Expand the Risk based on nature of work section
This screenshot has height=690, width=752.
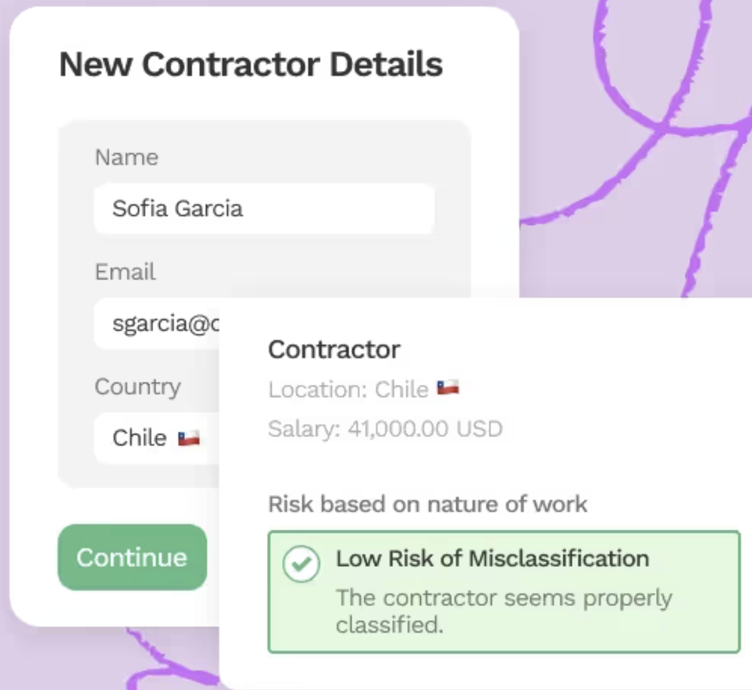[x=428, y=504]
